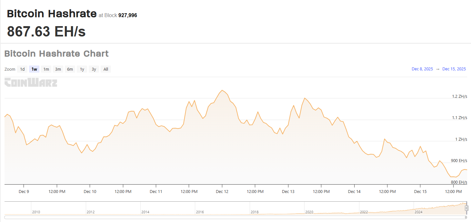Click the Bitcoin Hashrate Chart heading

56,54
